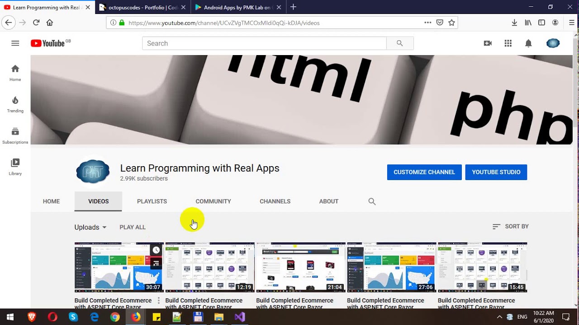Open the CHANNELS tab
This screenshot has width=579, height=325.
coord(275,201)
